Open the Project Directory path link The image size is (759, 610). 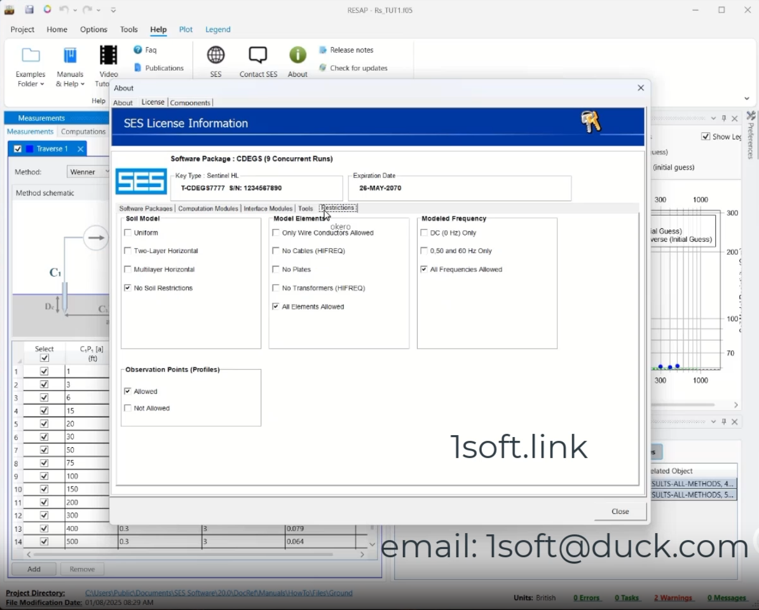pos(219,593)
